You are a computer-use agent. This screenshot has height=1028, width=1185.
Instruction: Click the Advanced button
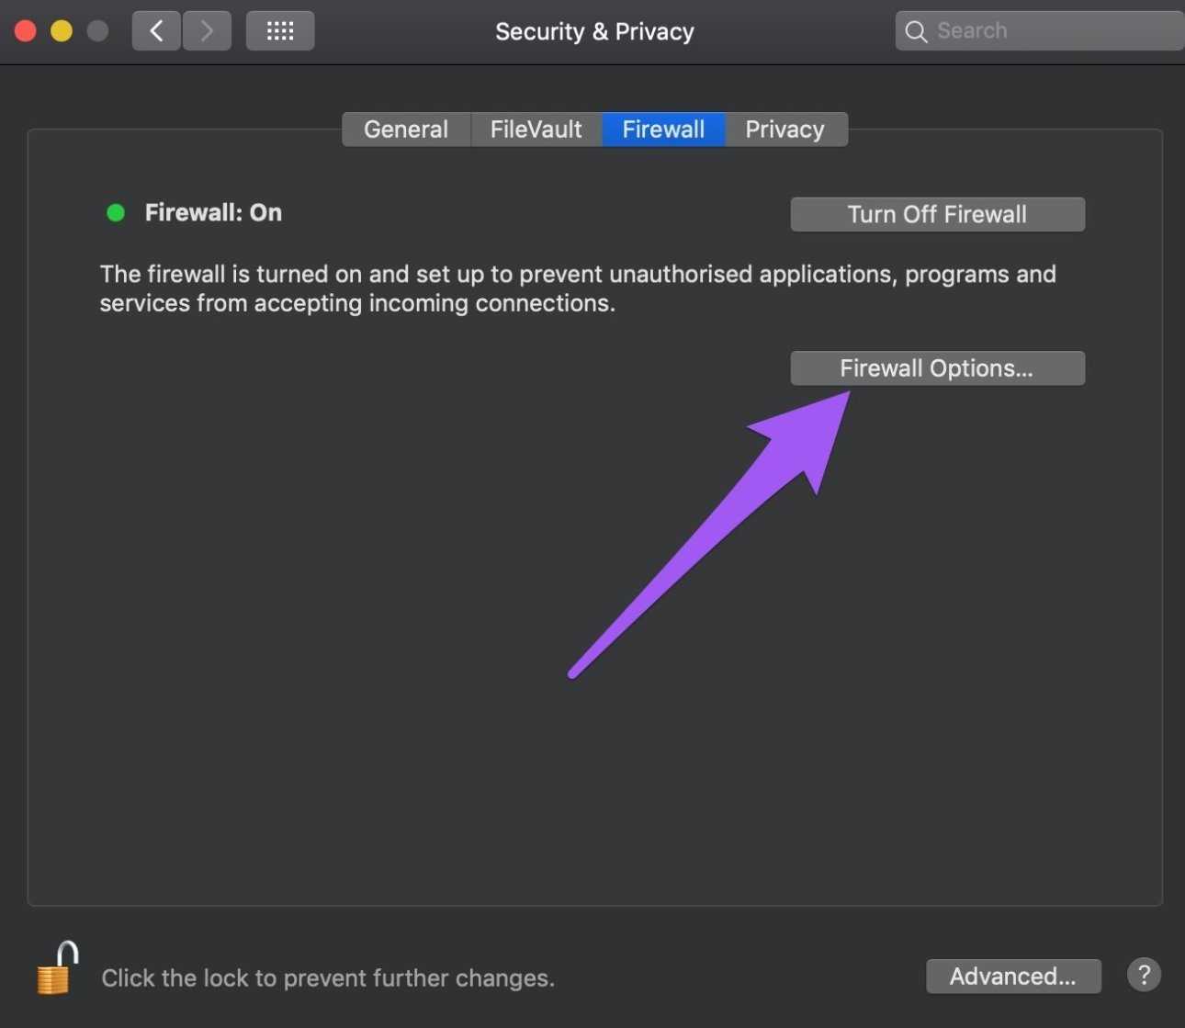(1012, 976)
